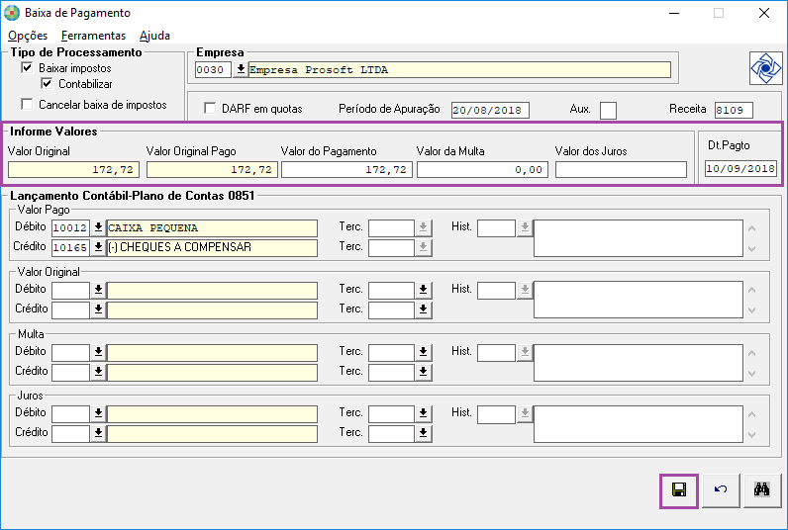Click Valor Pago Débito code 10012
Viewport: 788px width, 530px height.
coord(71,227)
